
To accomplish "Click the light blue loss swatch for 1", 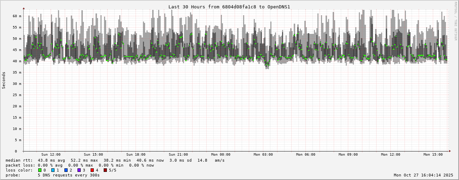I will click(53, 170).
